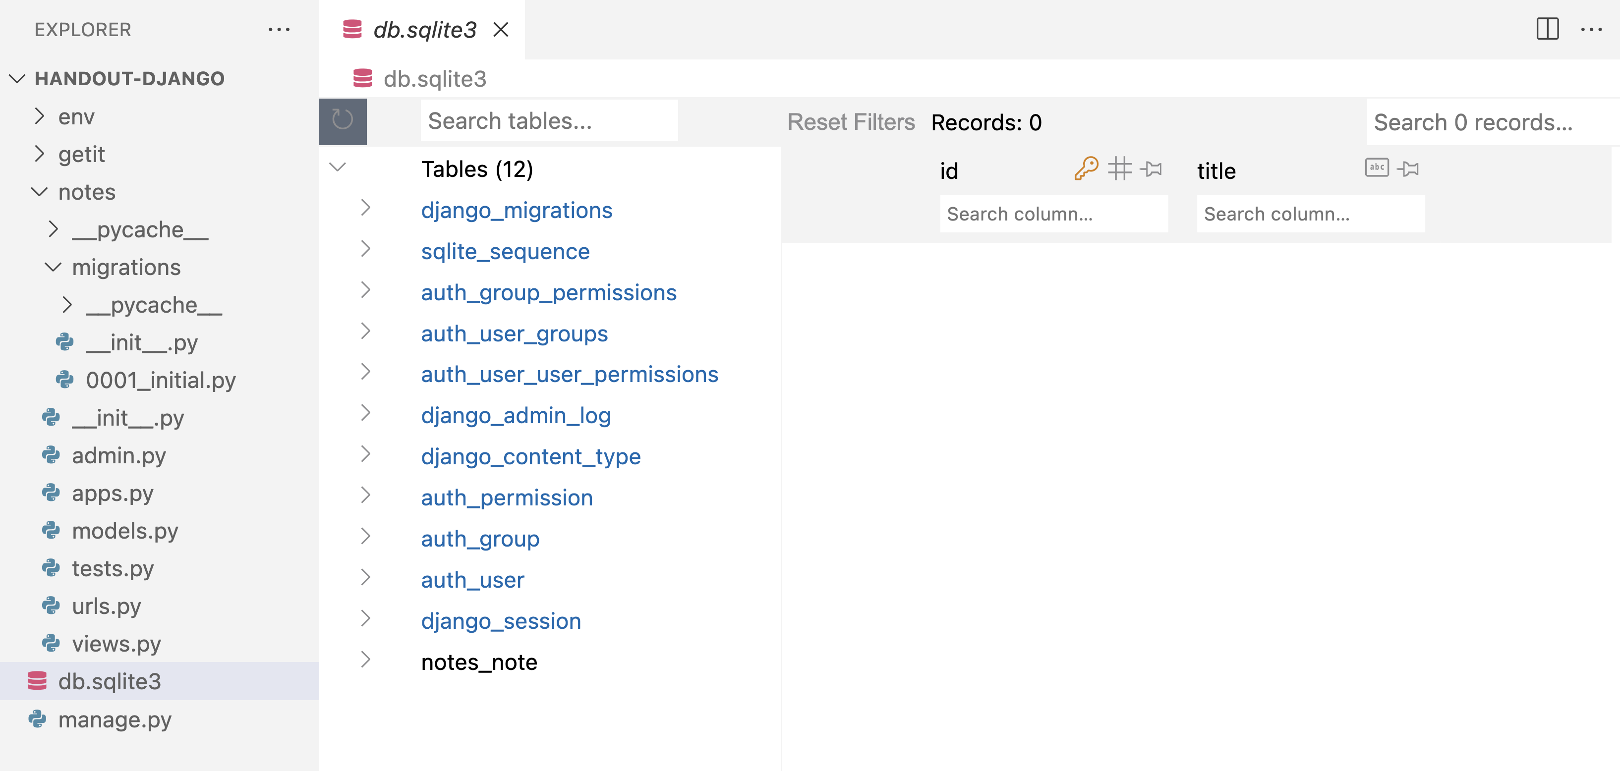Click Reset Filters
Viewport: 1620px width, 771px height.
[850, 122]
